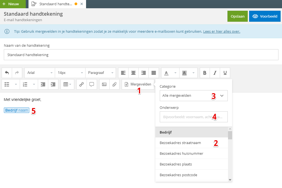This screenshot has height=188, width=282.
Task: Expand the text color dropdown arrow
Action: [175, 73]
